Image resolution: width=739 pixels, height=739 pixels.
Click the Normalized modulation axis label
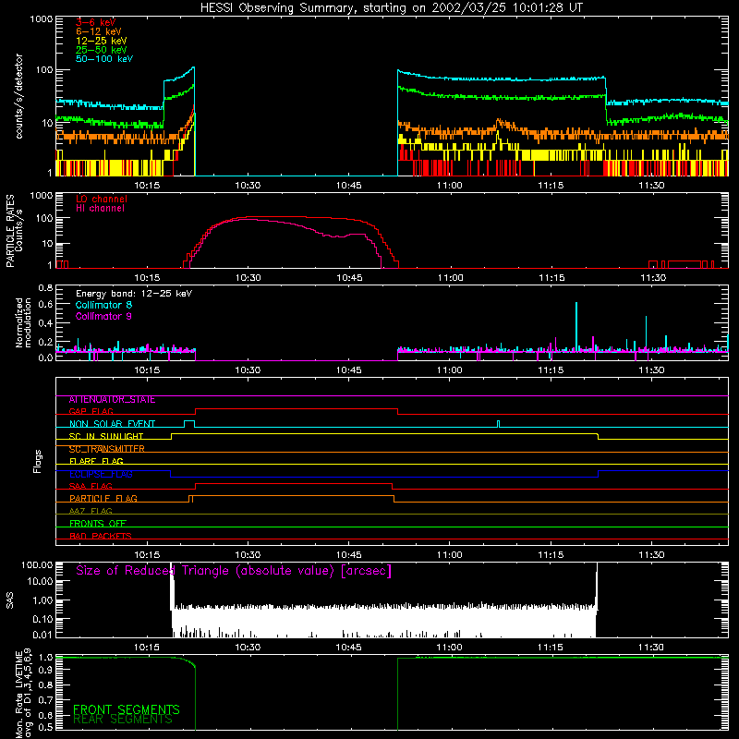(23, 322)
